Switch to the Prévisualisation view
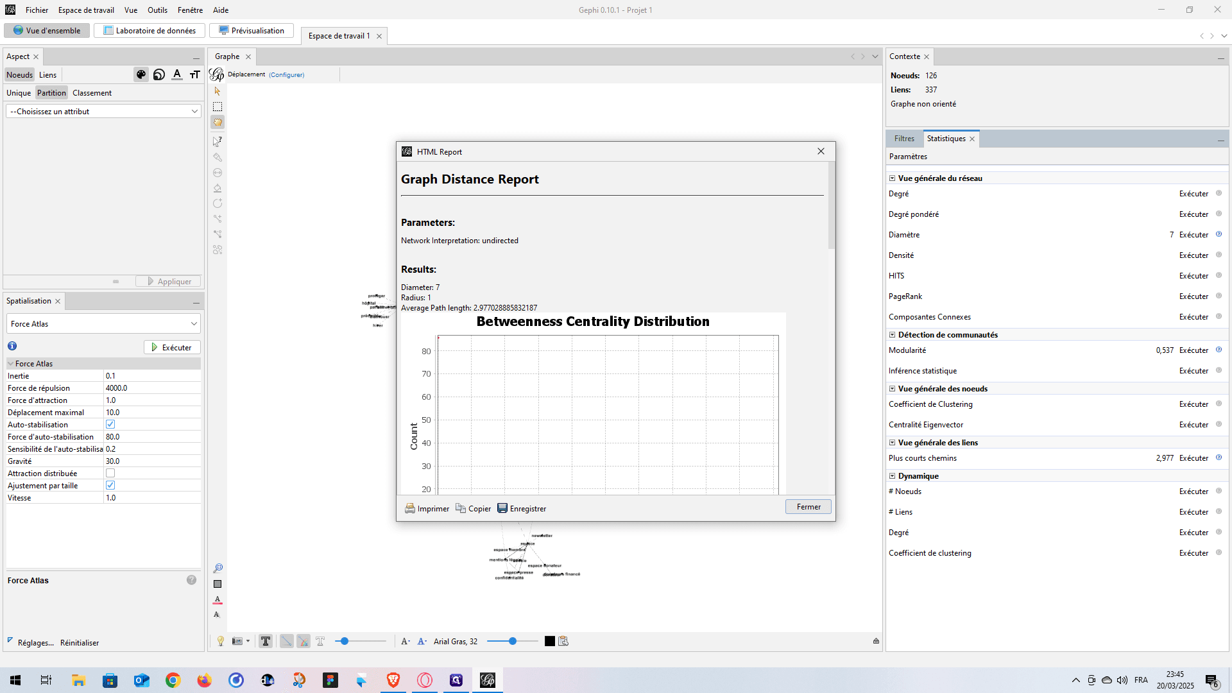Image resolution: width=1232 pixels, height=693 pixels. click(252, 30)
